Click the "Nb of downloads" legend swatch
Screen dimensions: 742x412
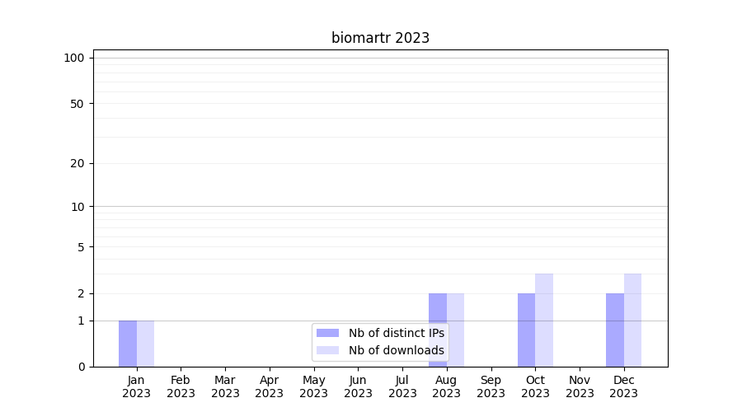coord(327,350)
